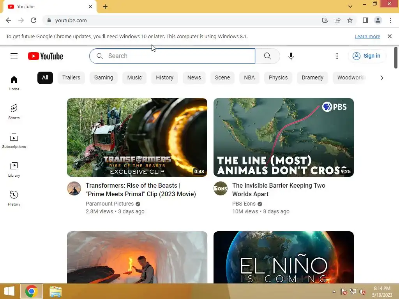Open the PBS animals line thumbnail
The width and height of the screenshot is (399, 299).
(x=284, y=137)
